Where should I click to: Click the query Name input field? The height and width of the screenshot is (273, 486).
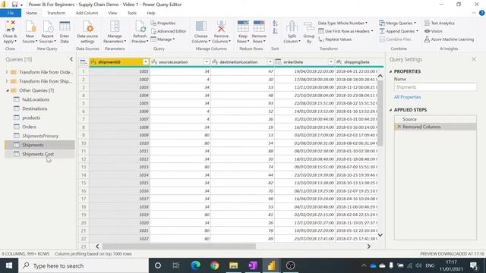click(435, 87)
